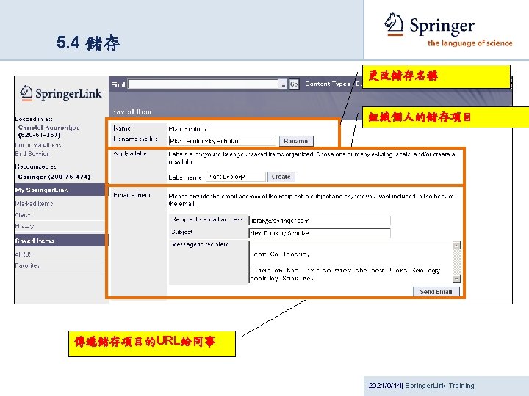
Task: Click the Create label button
Action: click(x=281, y=177)
